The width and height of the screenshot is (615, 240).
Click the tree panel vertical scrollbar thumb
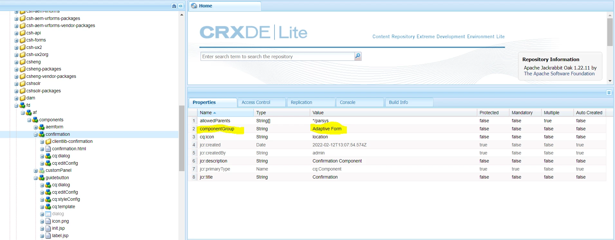(182, 138)
